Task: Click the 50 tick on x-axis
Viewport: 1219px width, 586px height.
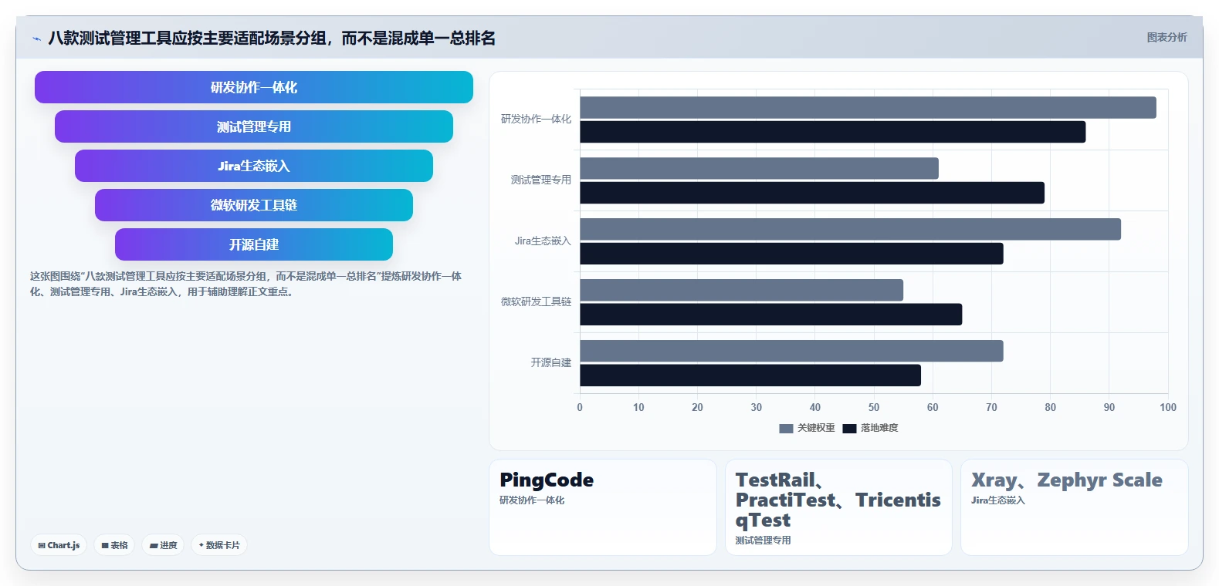Action: pyautogui.click(x=874, y=407)
